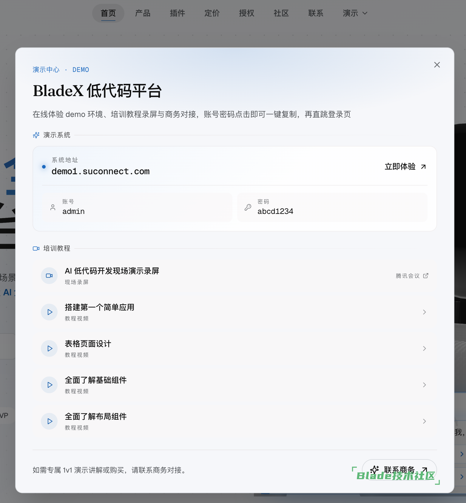Image resolution: width=466 pixels, height=503 pixels.
Task: Expand the 表格页面设计 chevron
Action: (425, 348)
